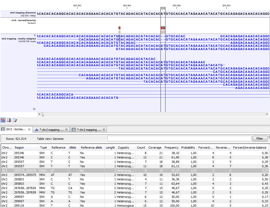
Task: Click the table icon on chr2 locreal tab
Action: pos(3,129)
